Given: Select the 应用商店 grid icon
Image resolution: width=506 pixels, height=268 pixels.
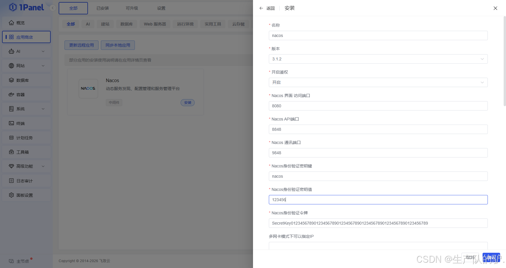Looking at the screenshot, I should coord(11,37).
